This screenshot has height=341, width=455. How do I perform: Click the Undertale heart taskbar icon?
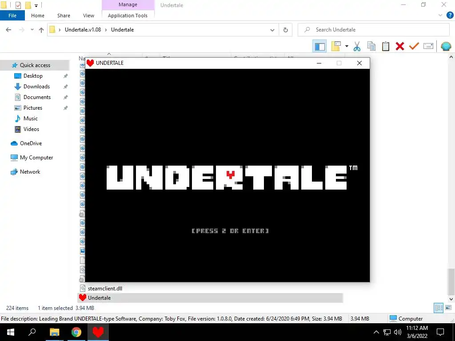[x=98, y=332]
